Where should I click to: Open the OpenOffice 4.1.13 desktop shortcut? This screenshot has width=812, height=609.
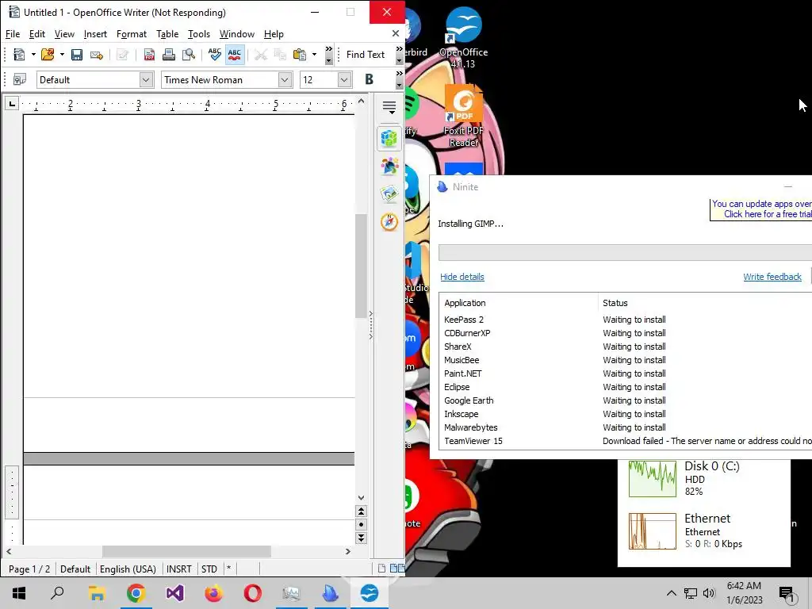(x=463, y=39)
